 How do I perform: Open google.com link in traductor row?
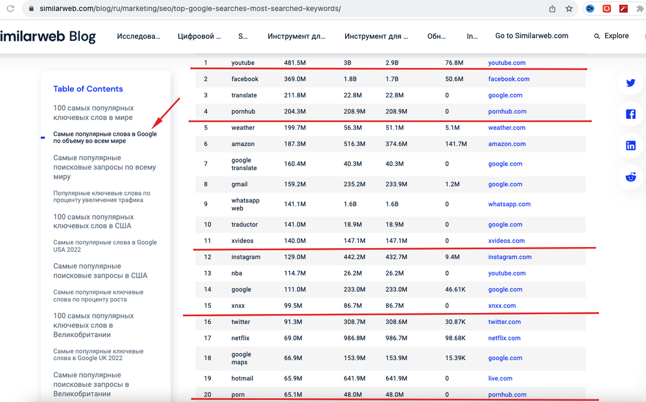(x=505, y=224)
